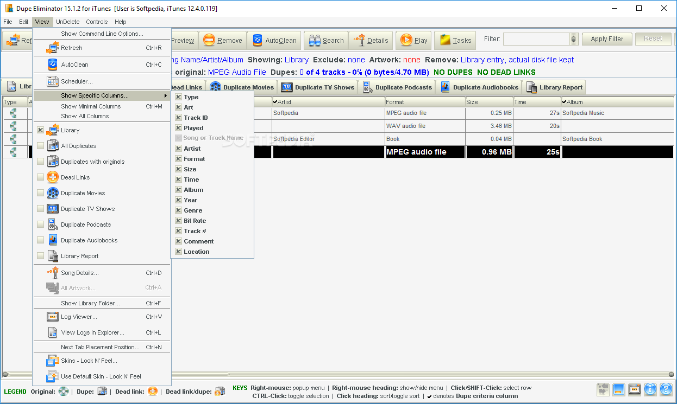
Task: Choose Show Command Line Options menu entry
Action: point(102,34)
